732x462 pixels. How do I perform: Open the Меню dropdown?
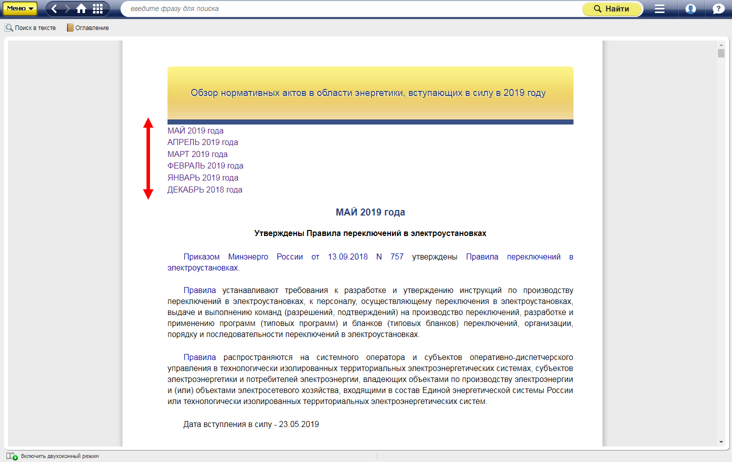pyautogui.click(x=20, y=8)
